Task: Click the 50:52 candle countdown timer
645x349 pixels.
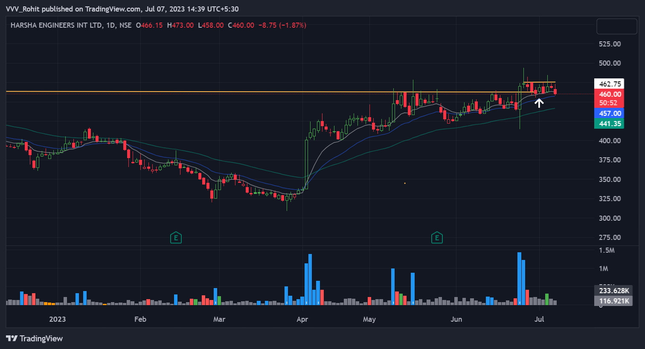Action: (610, 102)
